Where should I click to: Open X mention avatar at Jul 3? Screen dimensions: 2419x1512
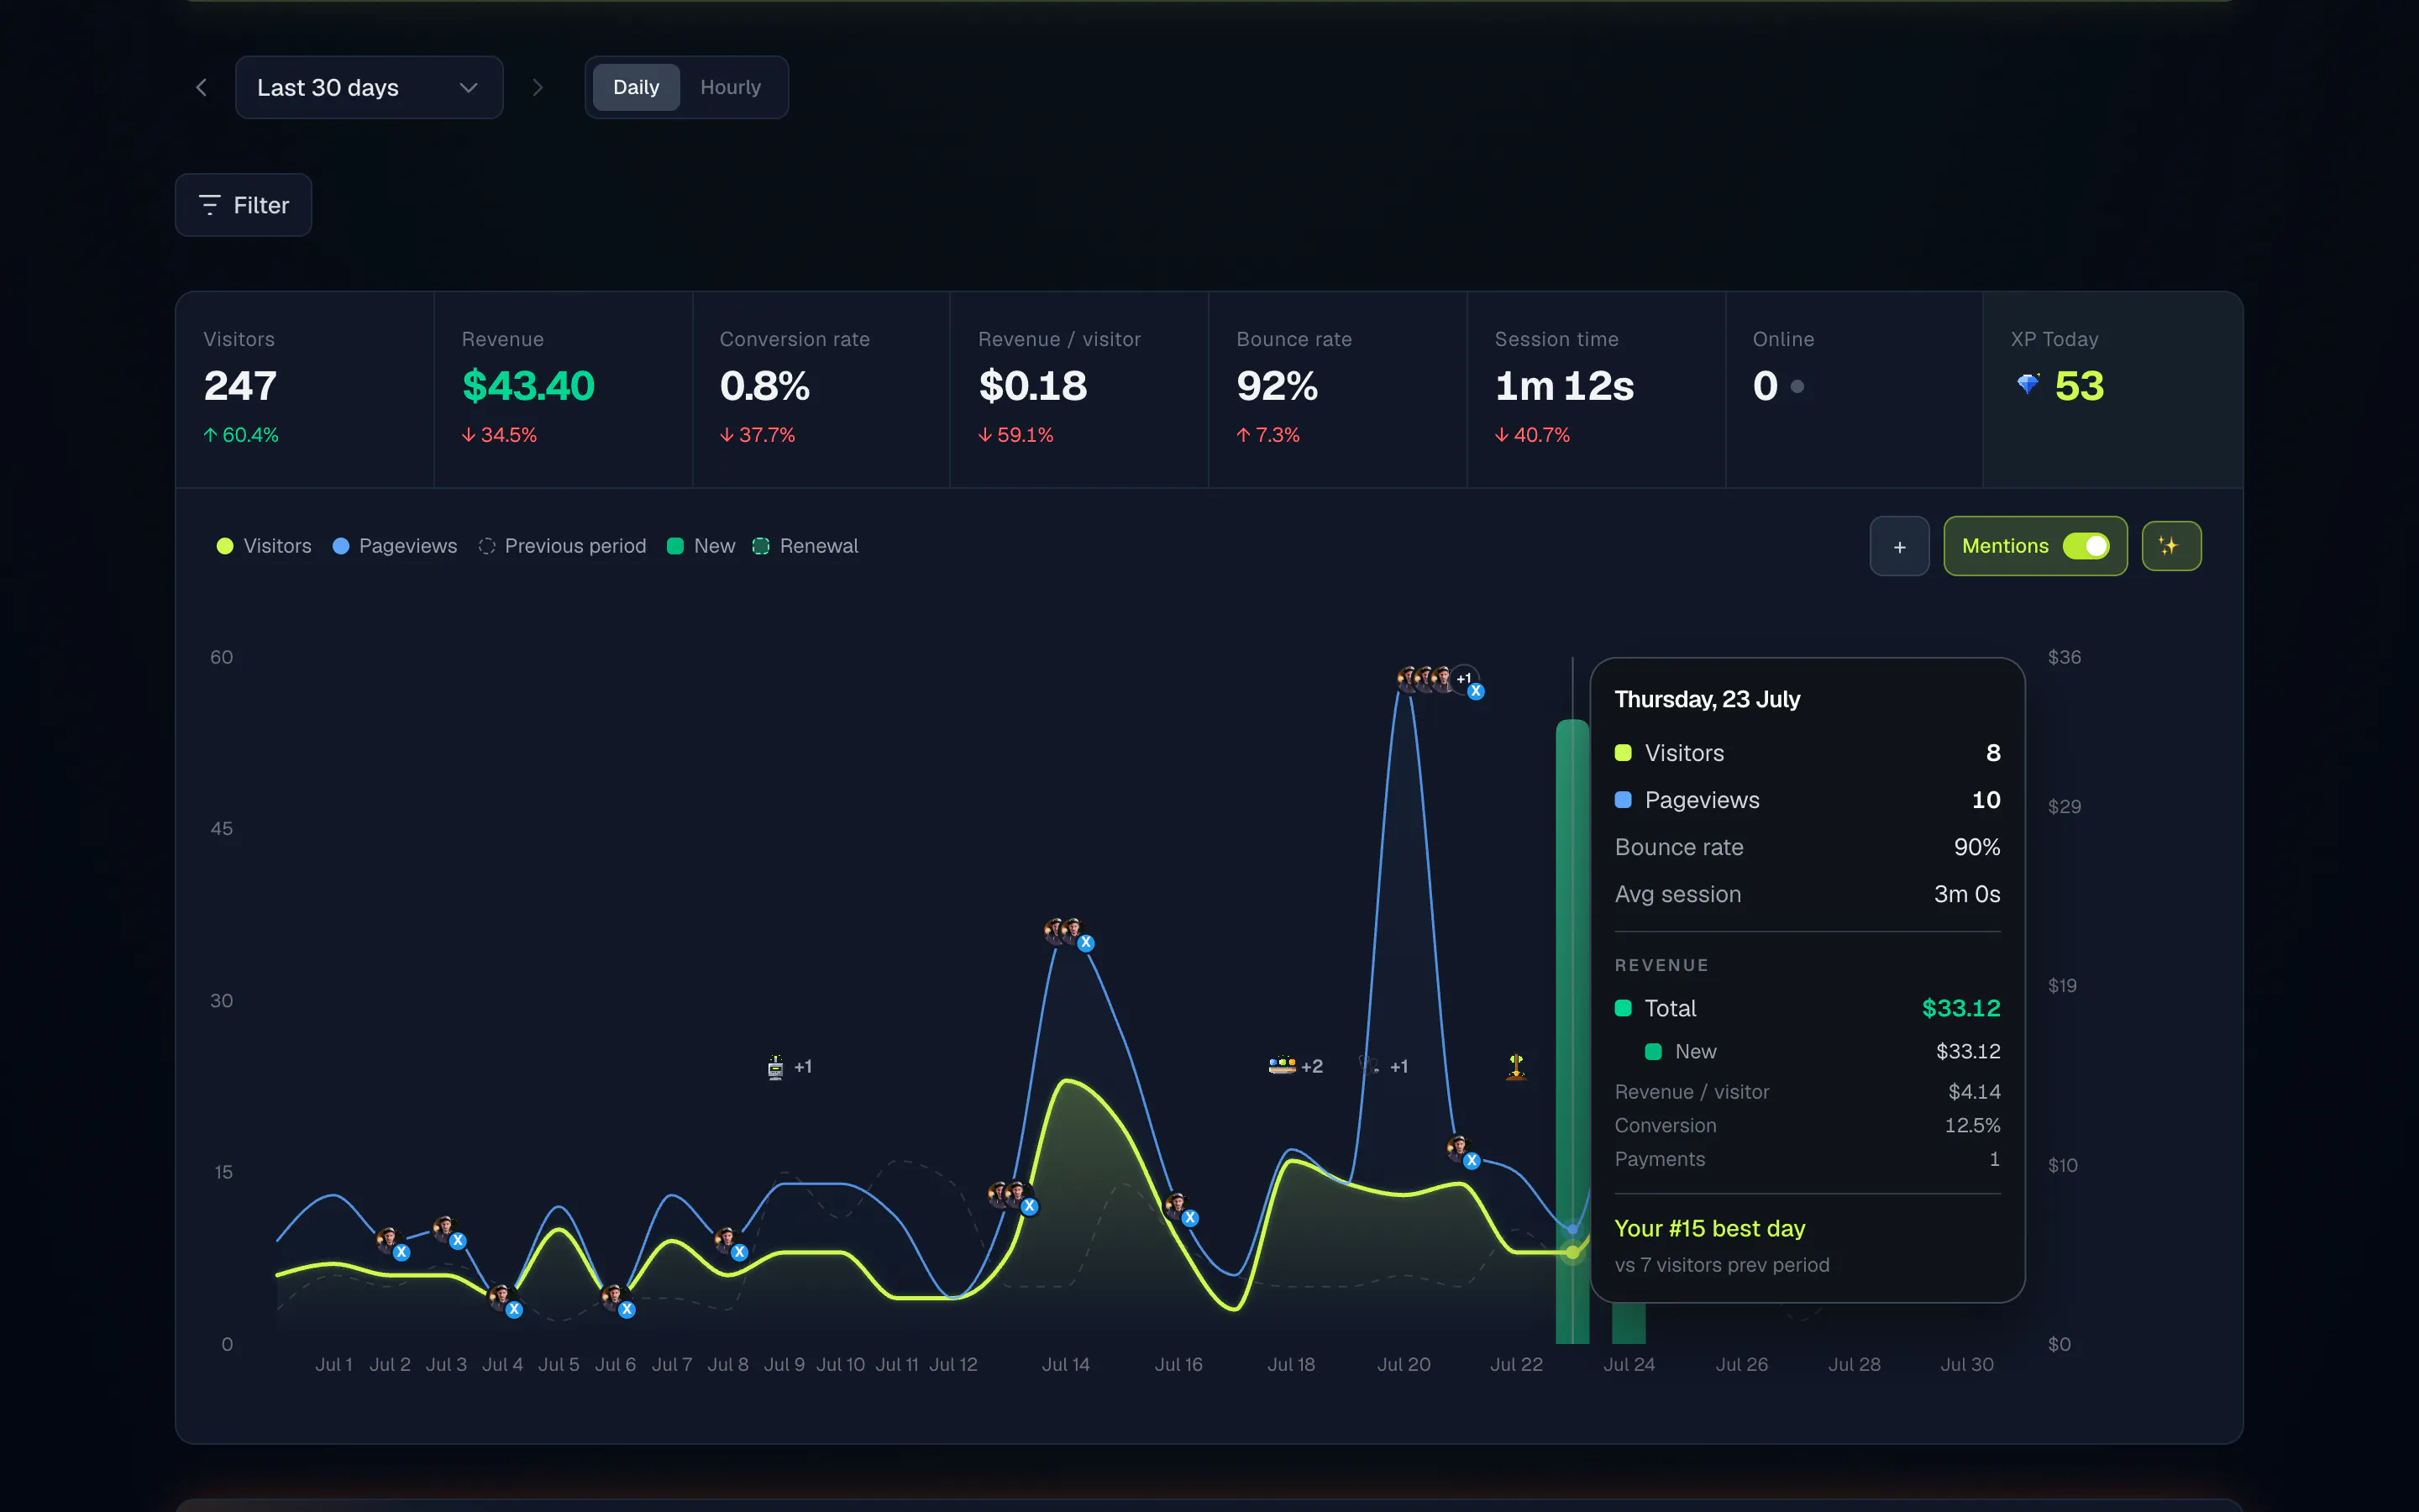448,1231
